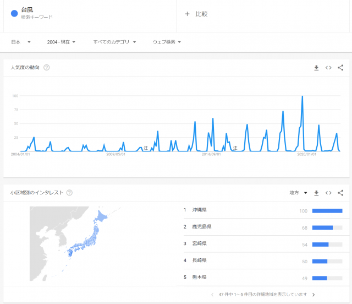Open embed code for 人気度の動向 chart
The image size is (352, 304).
pos(328,68)
